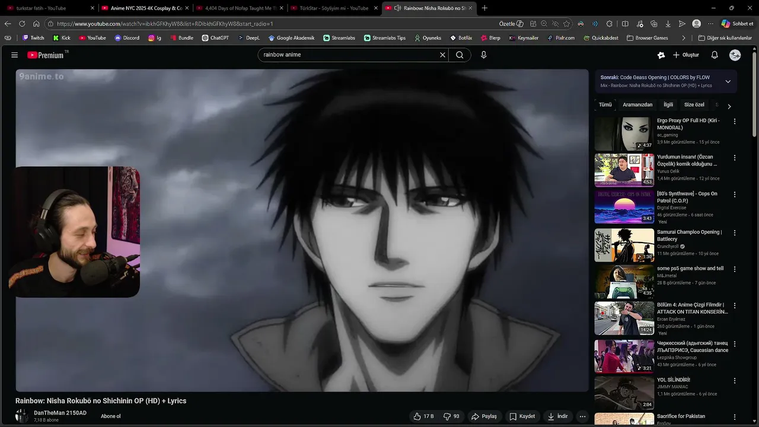Open the Pixlr.com bookmark
The height and width of the screenshot is (427, 759).
tap(560, 38)
